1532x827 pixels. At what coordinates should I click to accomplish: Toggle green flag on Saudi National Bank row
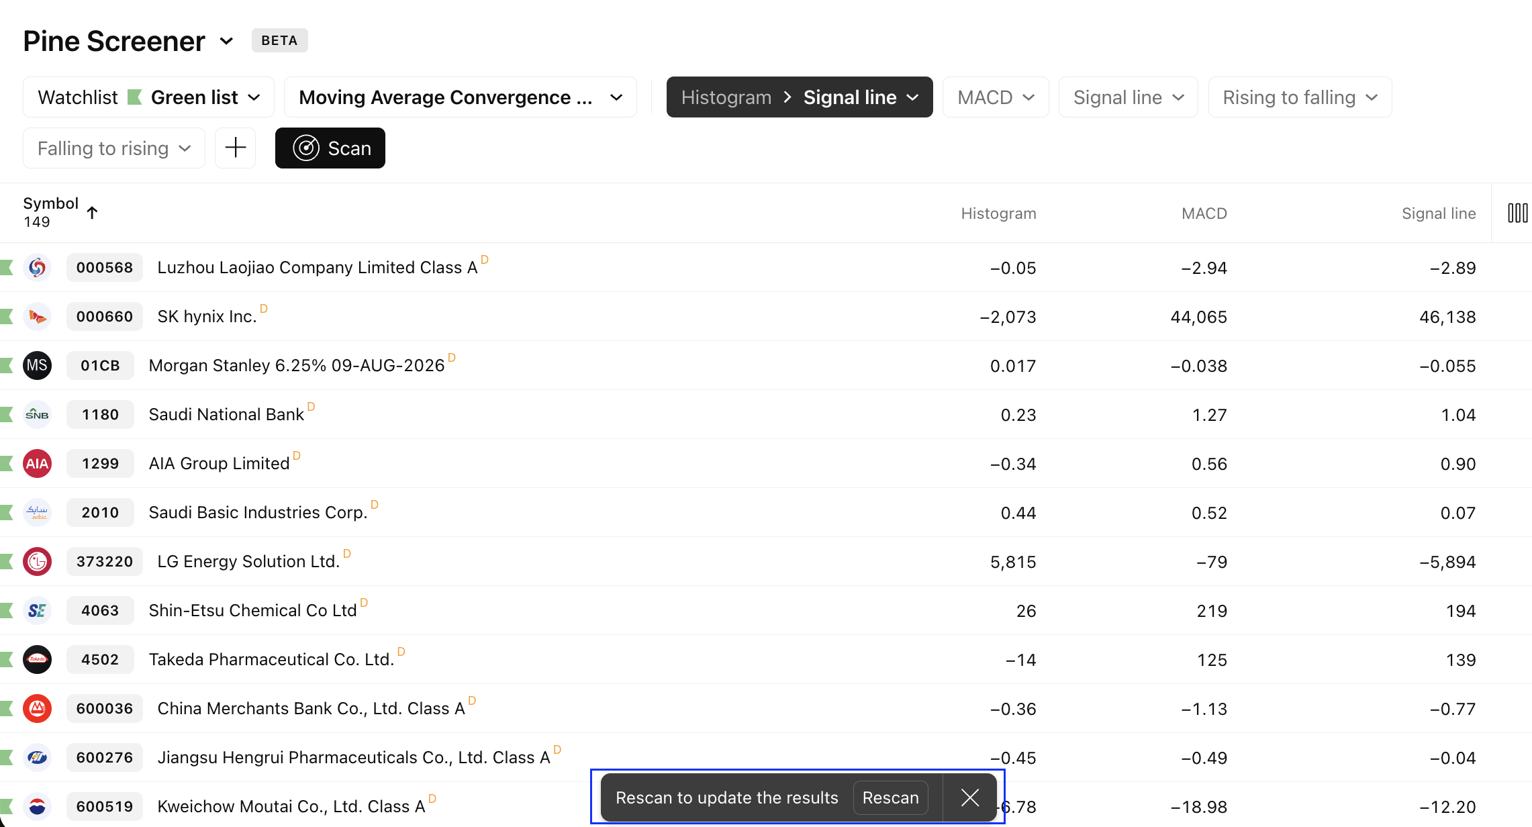[7, 414]
